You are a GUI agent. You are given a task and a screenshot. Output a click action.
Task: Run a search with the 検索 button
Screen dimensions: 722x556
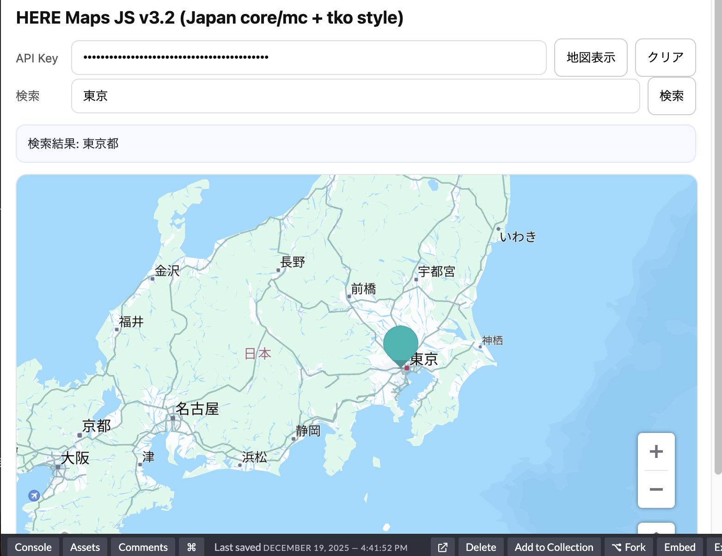pos(672,96)
